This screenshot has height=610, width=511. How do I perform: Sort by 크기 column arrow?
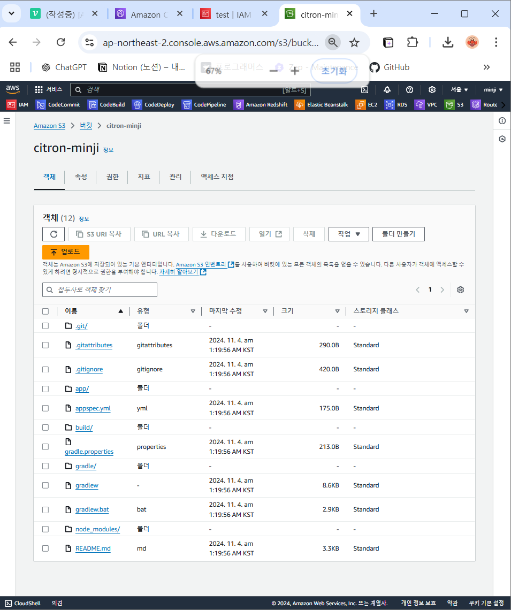(338, 311)
